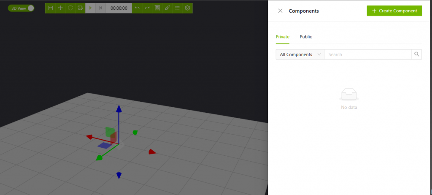
Task: Click the 00:00:00 timer display
Action: 119,8
